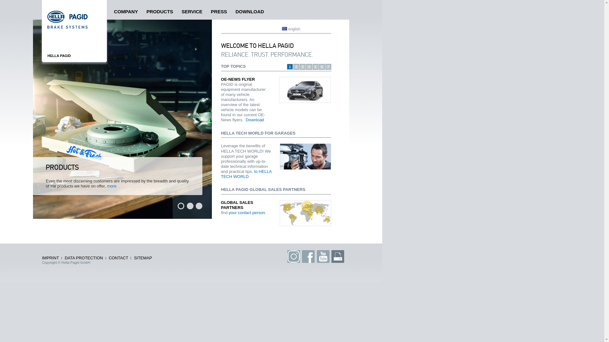Image resolution: width=609 pixels, height=342 pixels.
Task: Open the SERVICE menu
Action: point(192,12)
